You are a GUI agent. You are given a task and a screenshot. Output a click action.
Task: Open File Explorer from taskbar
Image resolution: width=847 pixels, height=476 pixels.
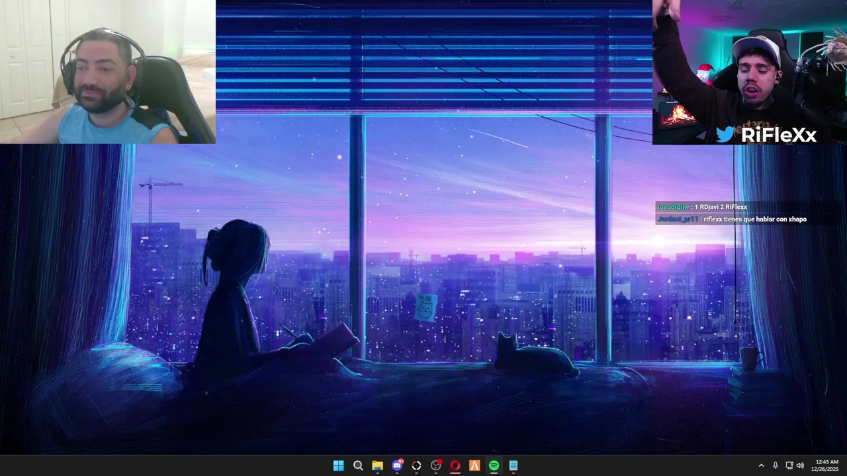[377, 465]
